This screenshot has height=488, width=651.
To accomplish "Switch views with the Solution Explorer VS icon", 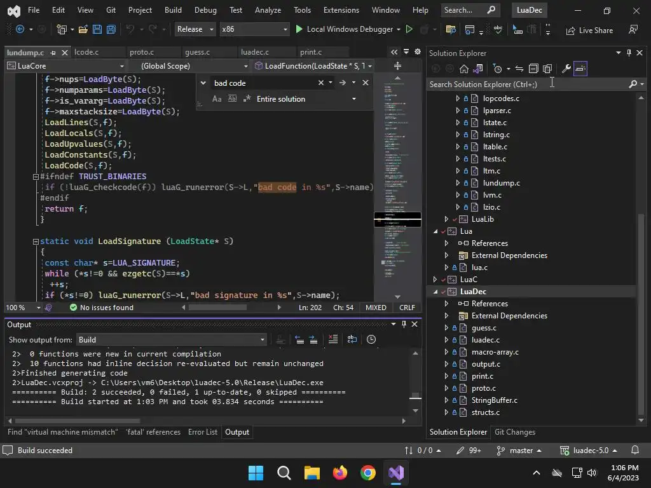I will [x=478, y=69].
